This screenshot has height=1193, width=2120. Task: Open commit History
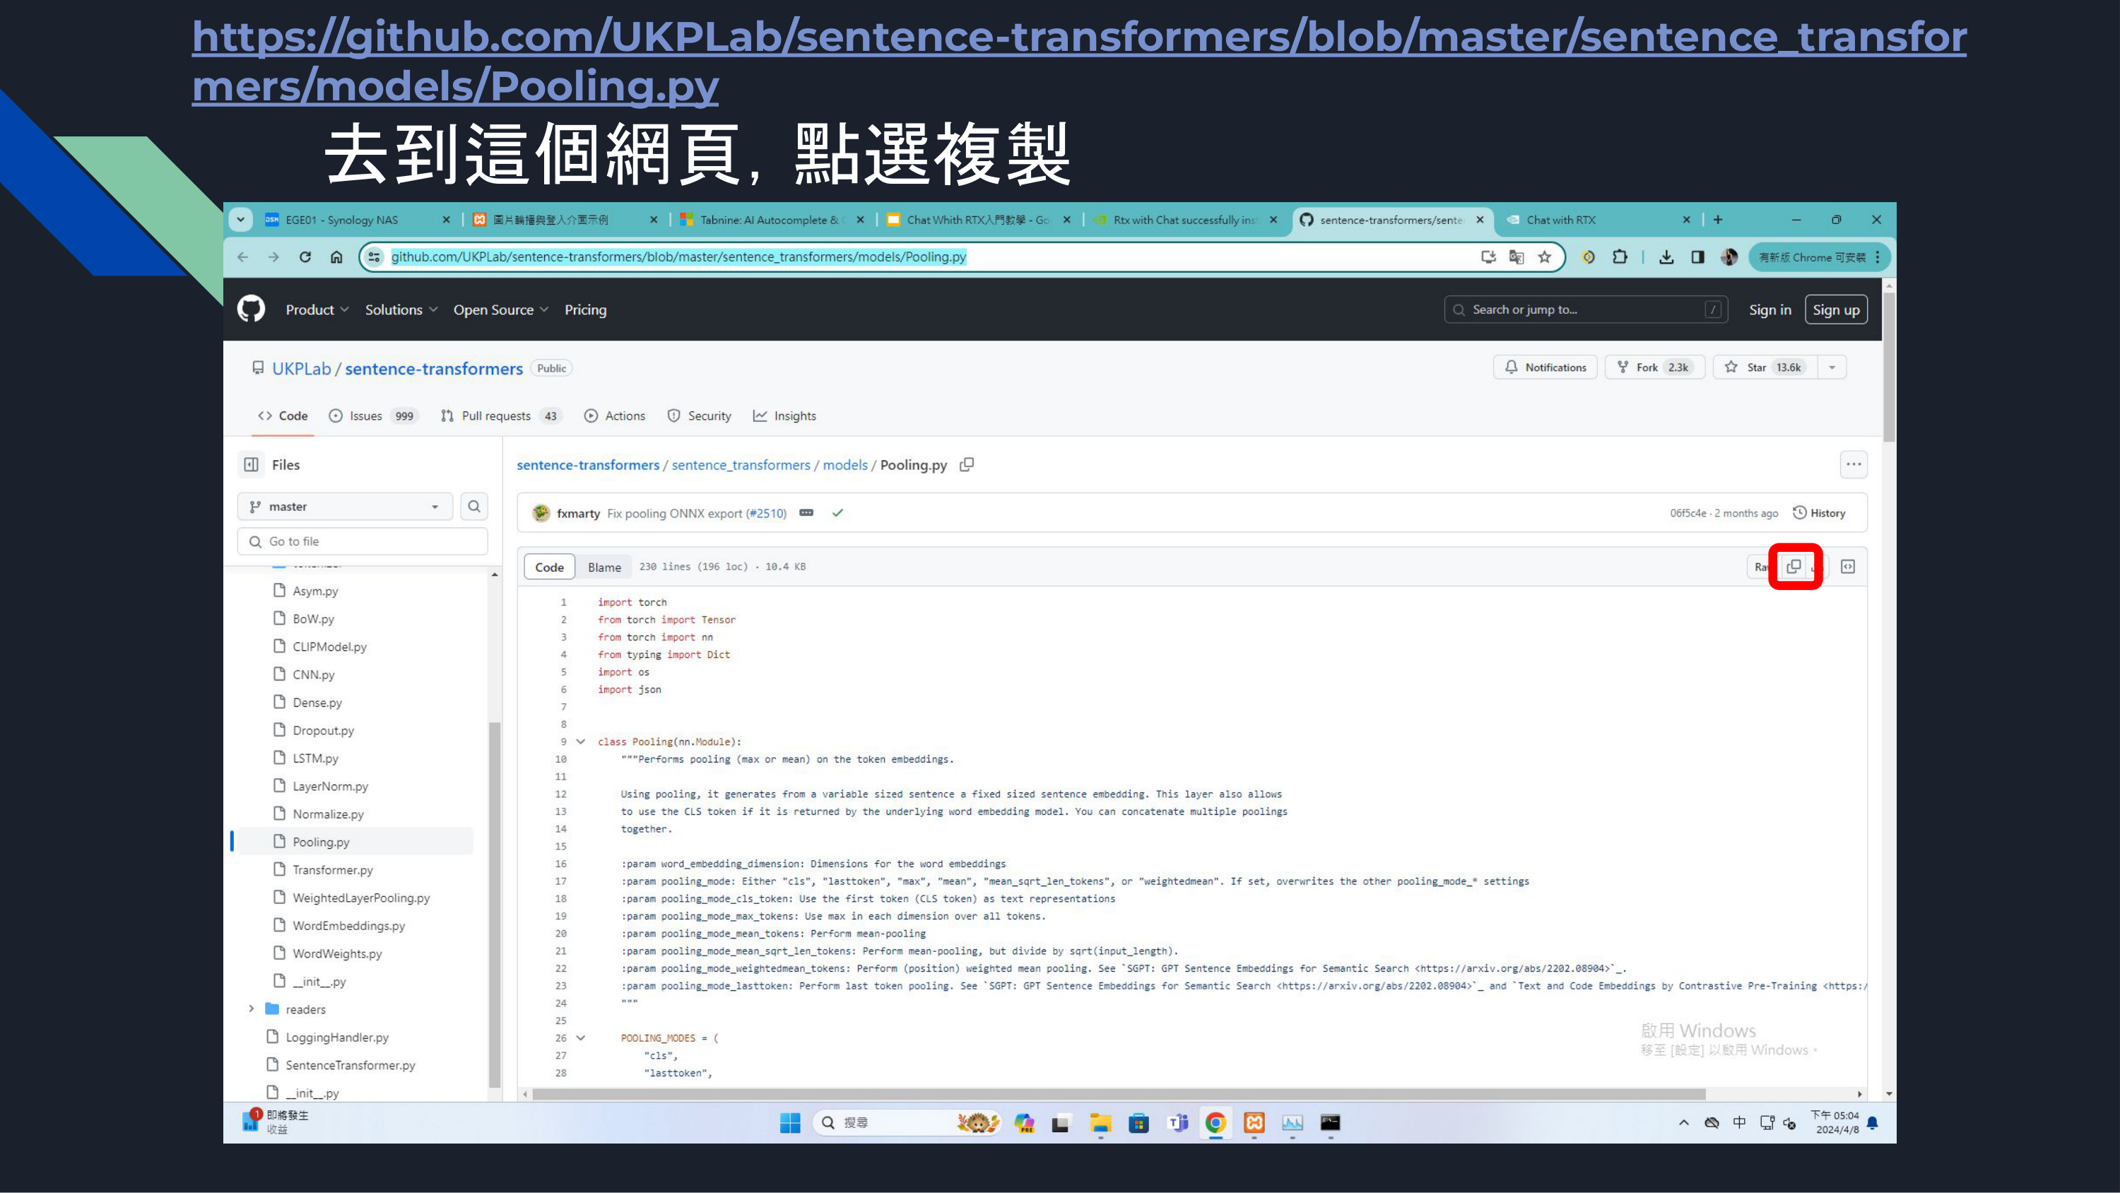pos(1819,513)
